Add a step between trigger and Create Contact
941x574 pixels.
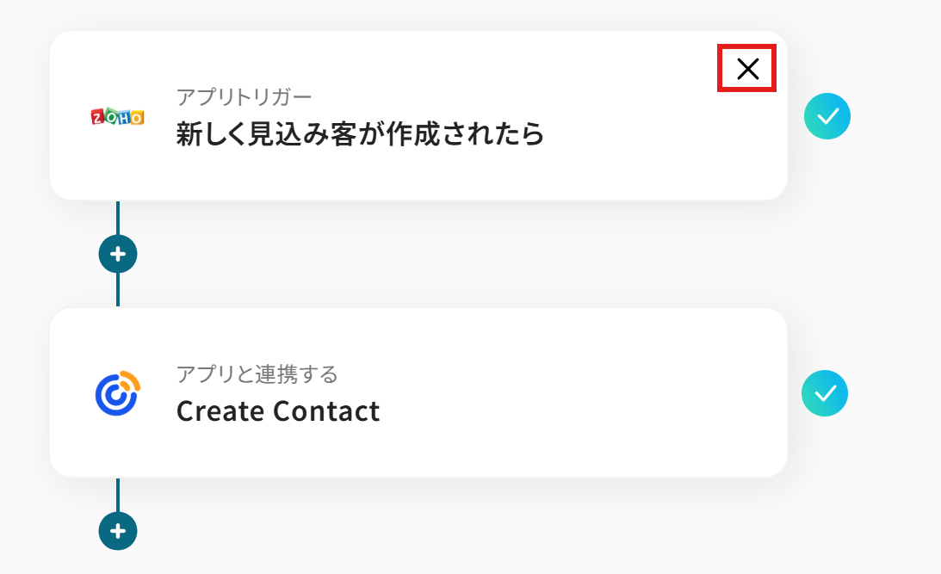[x=118, y=255]
